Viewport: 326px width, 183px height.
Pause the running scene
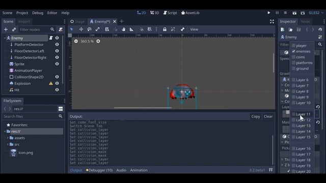click(277, 13)
